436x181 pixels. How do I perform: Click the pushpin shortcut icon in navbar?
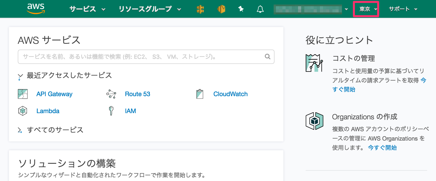240,9
